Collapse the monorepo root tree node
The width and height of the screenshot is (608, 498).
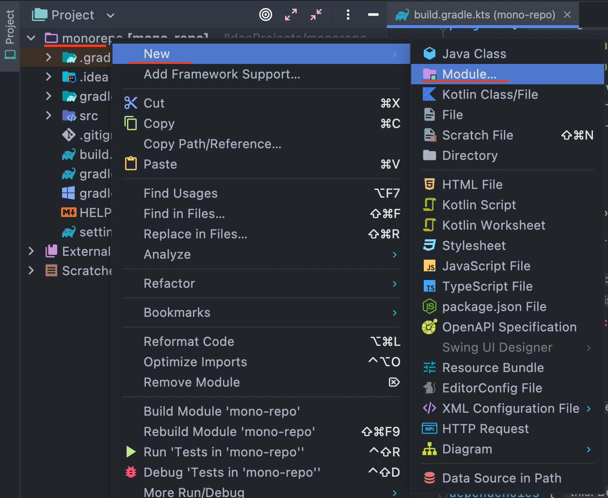point(31,38)
